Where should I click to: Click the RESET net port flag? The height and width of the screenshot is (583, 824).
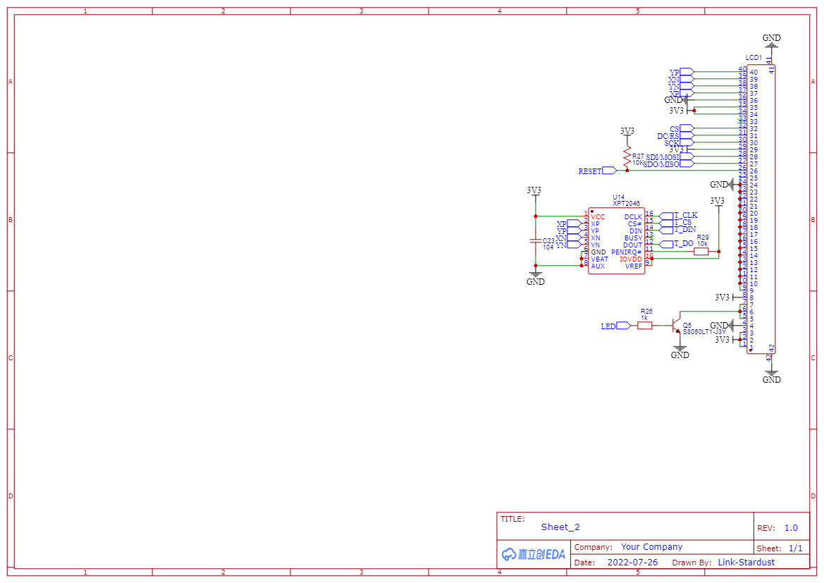coord(610,171)
